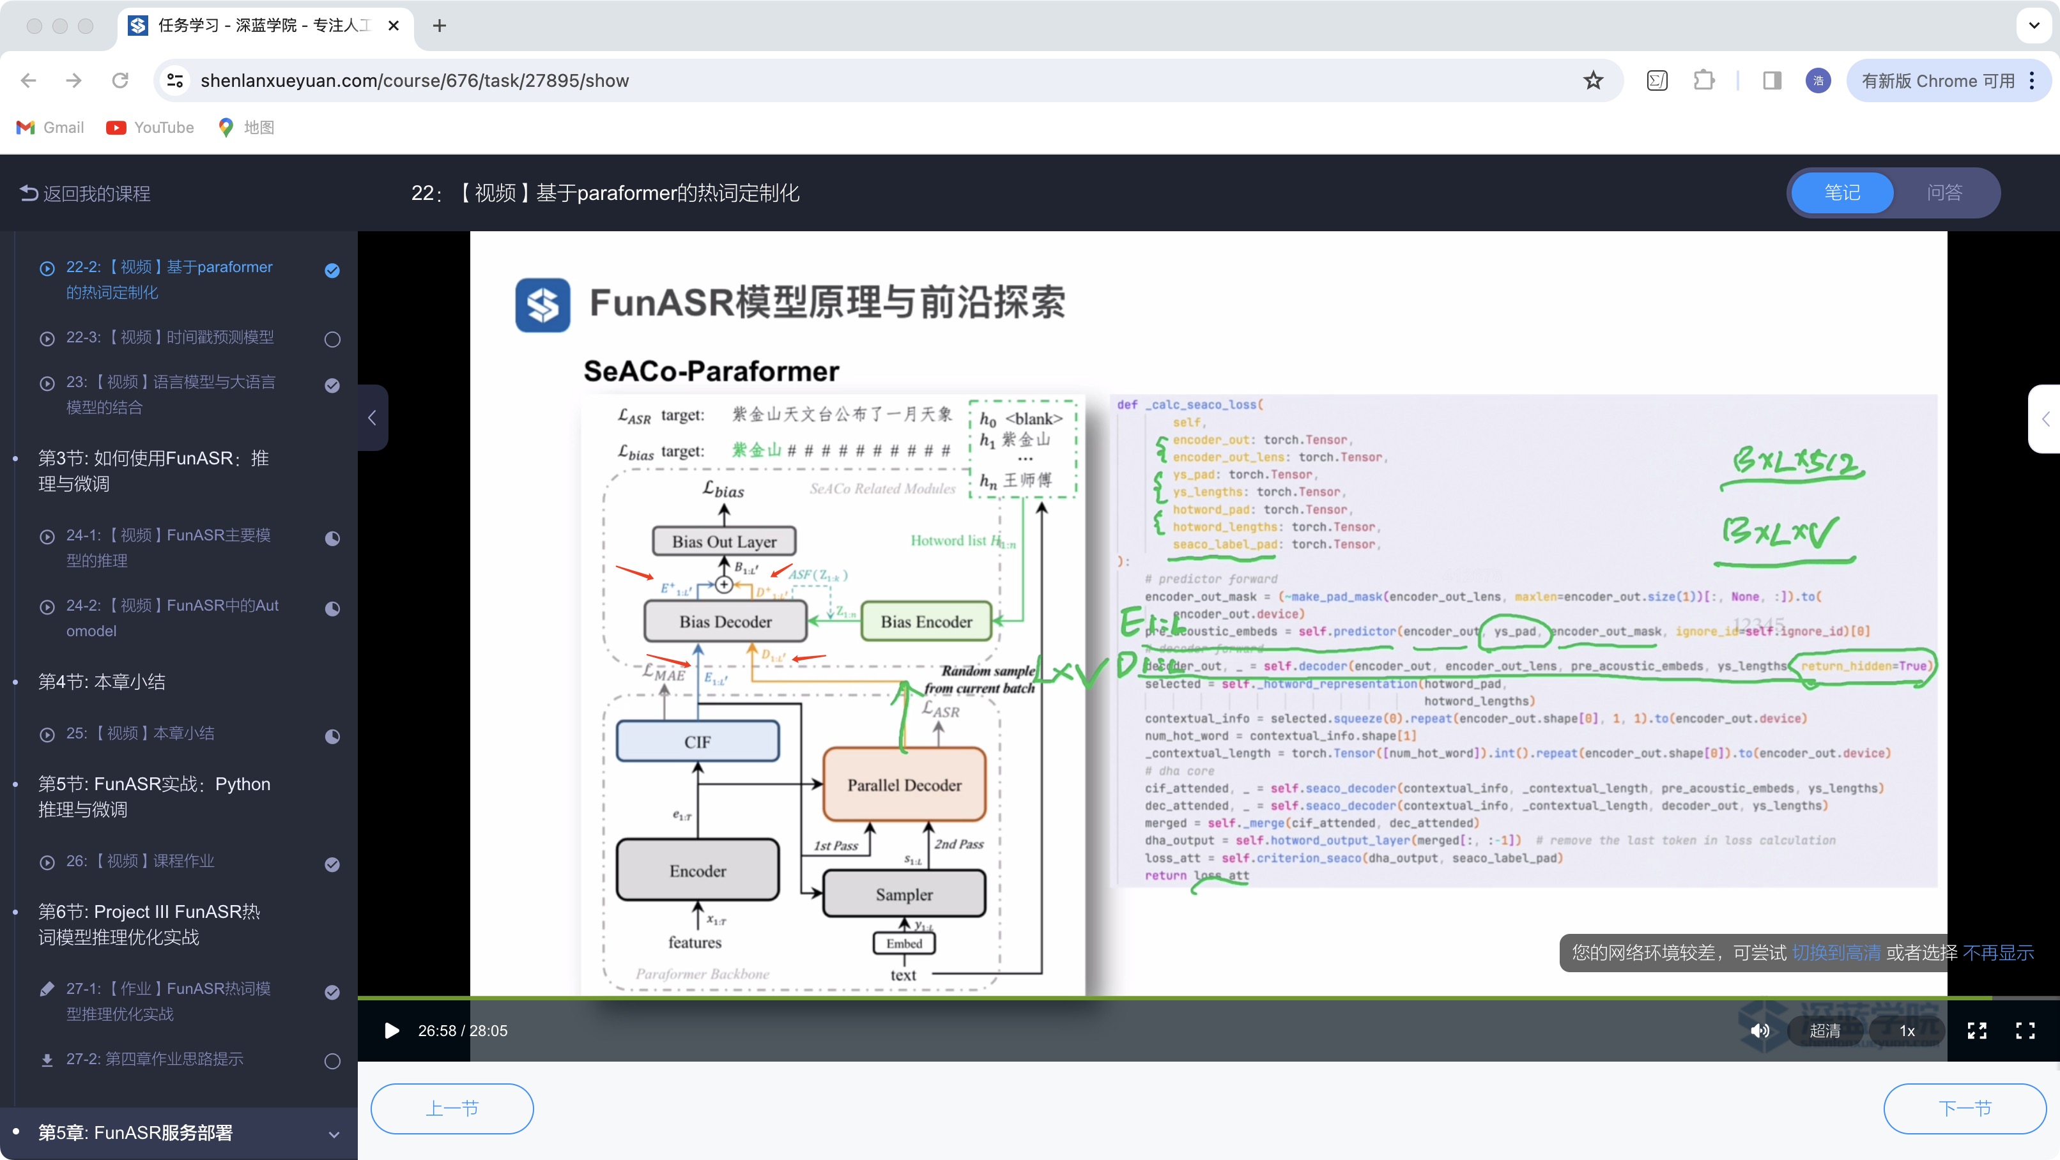Select section 第4节: 本章小结

[x=102, y=682]
